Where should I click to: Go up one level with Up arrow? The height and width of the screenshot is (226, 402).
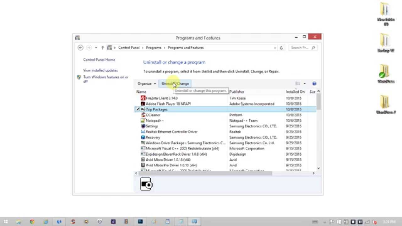coord(103,48)
